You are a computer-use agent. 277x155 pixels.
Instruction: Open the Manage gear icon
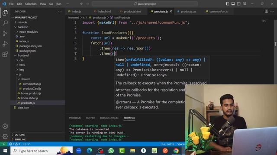[5, 136]
